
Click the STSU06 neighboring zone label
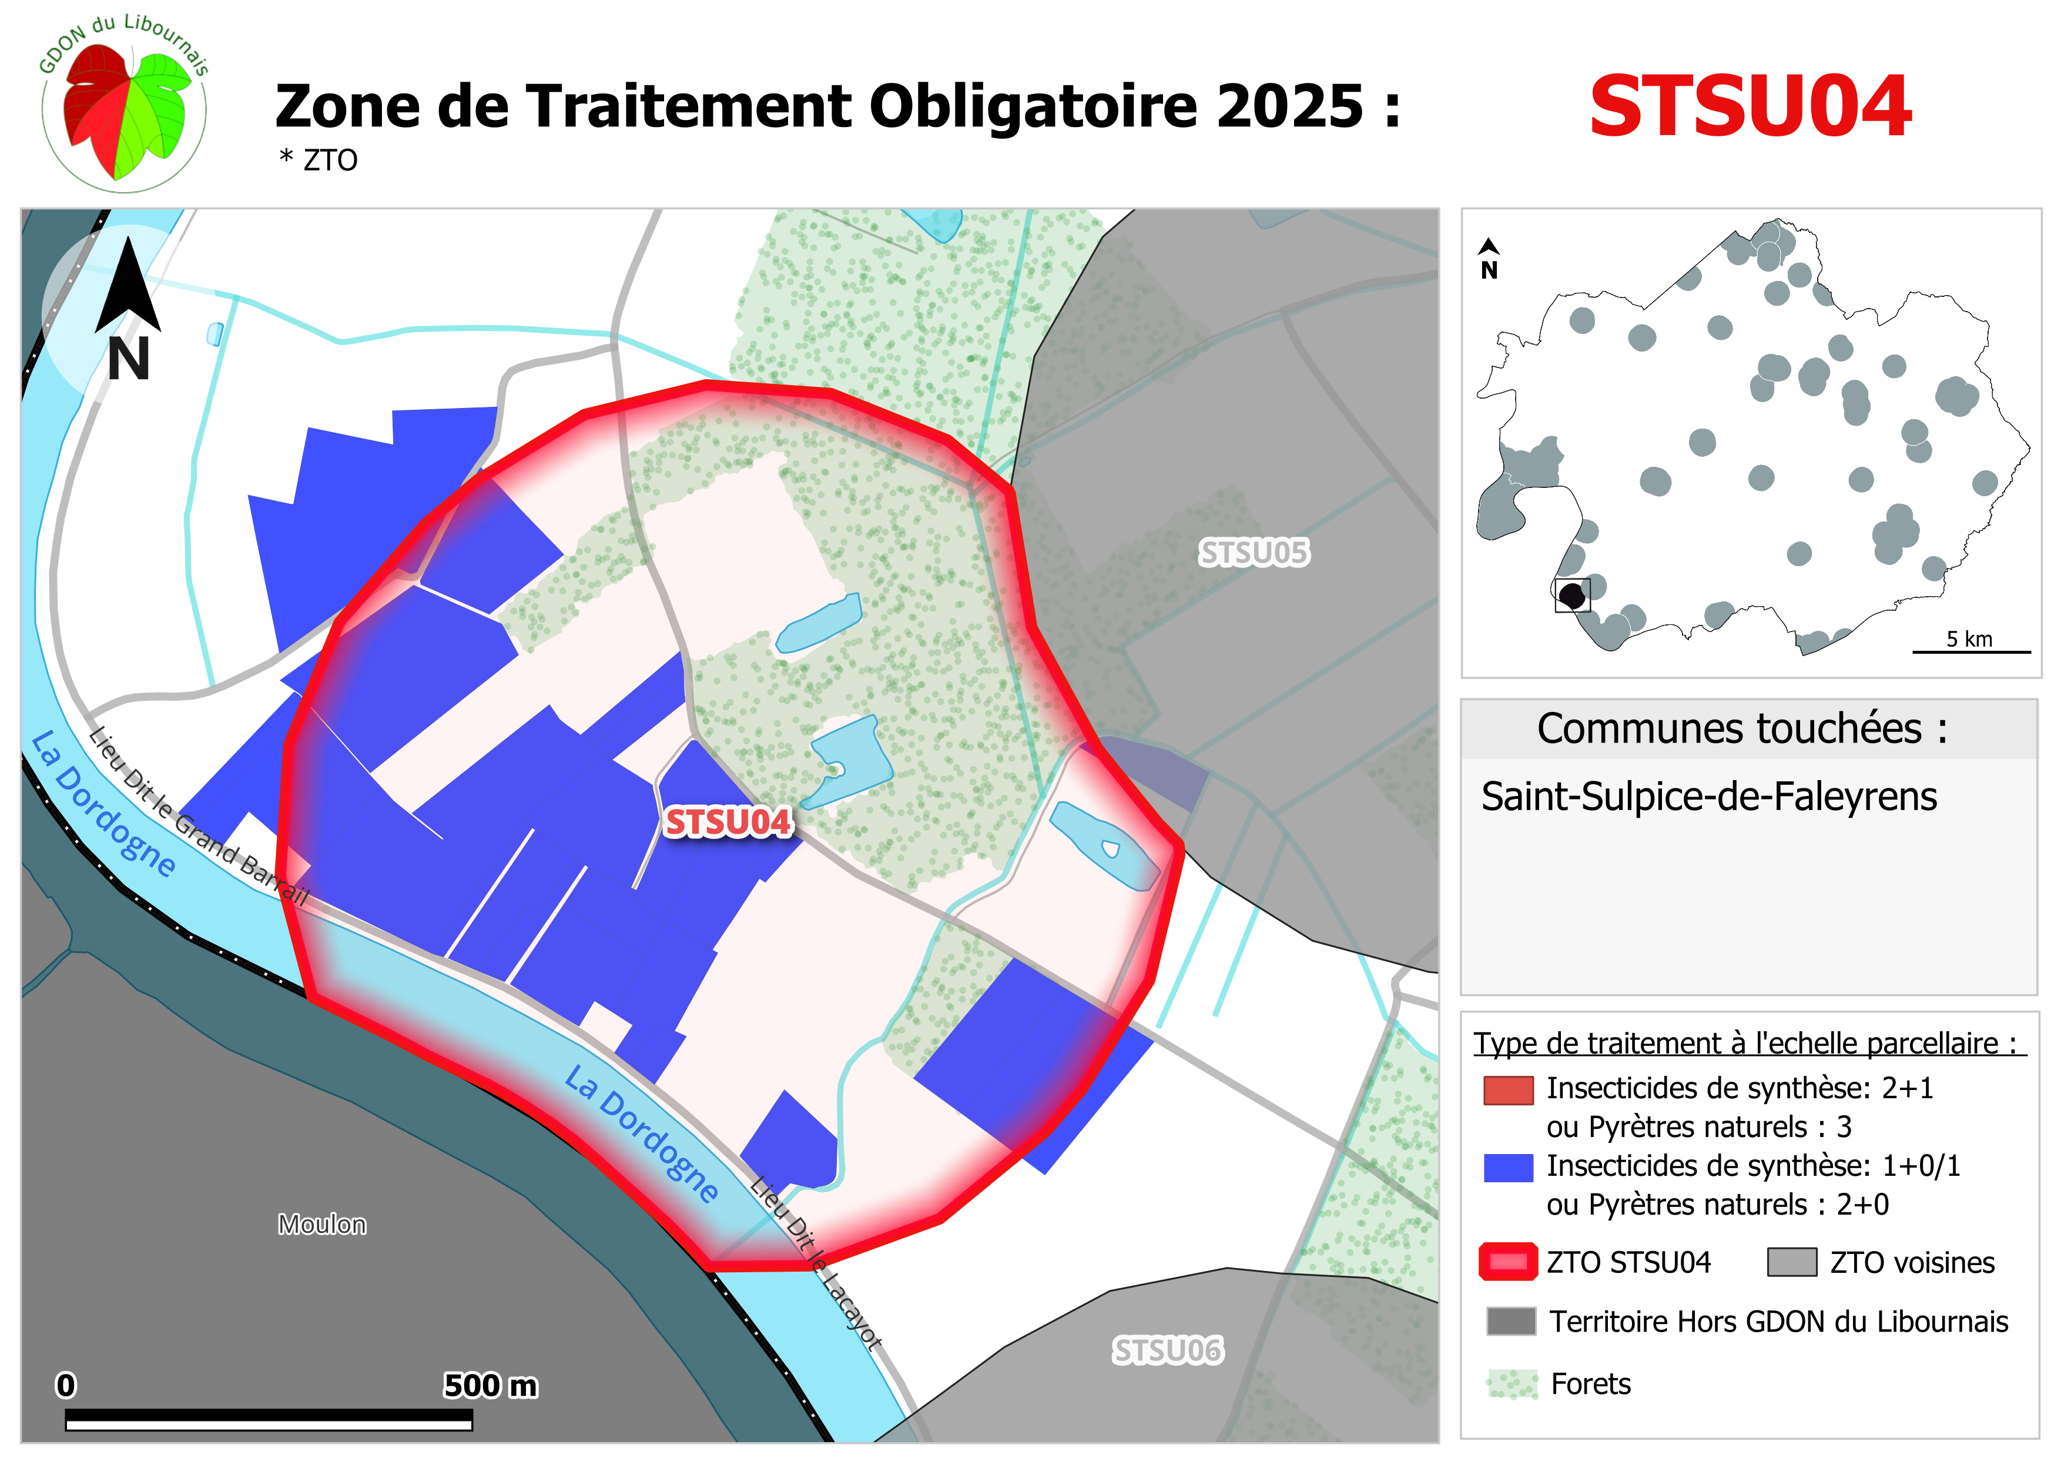click(1168, 1350)
